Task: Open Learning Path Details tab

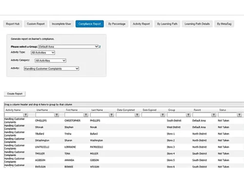Action: (197, 24)
